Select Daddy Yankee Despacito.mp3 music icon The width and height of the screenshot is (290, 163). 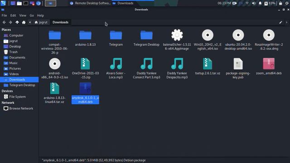tap(177, 64)
